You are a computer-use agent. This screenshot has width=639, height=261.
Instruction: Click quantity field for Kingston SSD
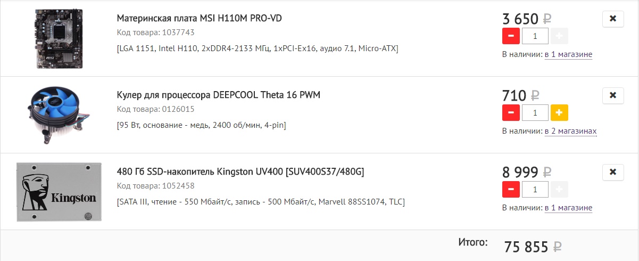coord(535,190)
